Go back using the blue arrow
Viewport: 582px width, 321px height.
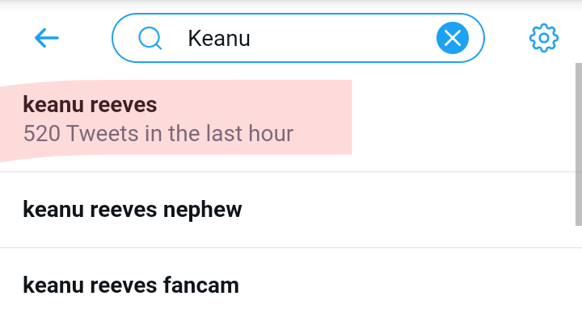coord(46,38)
